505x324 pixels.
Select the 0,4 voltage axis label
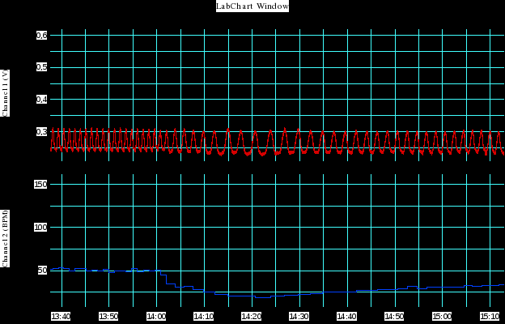pos(42,100)
